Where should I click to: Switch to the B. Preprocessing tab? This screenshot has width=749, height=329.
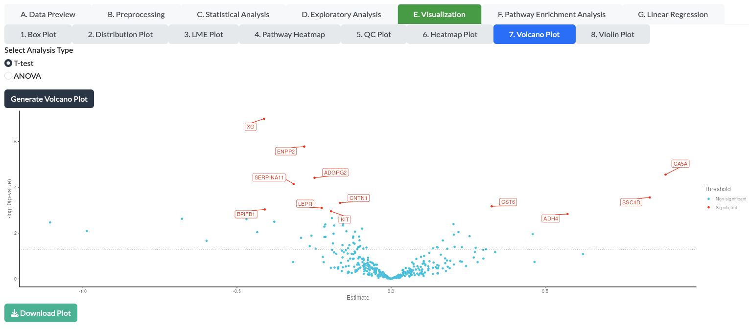[136, 14]
